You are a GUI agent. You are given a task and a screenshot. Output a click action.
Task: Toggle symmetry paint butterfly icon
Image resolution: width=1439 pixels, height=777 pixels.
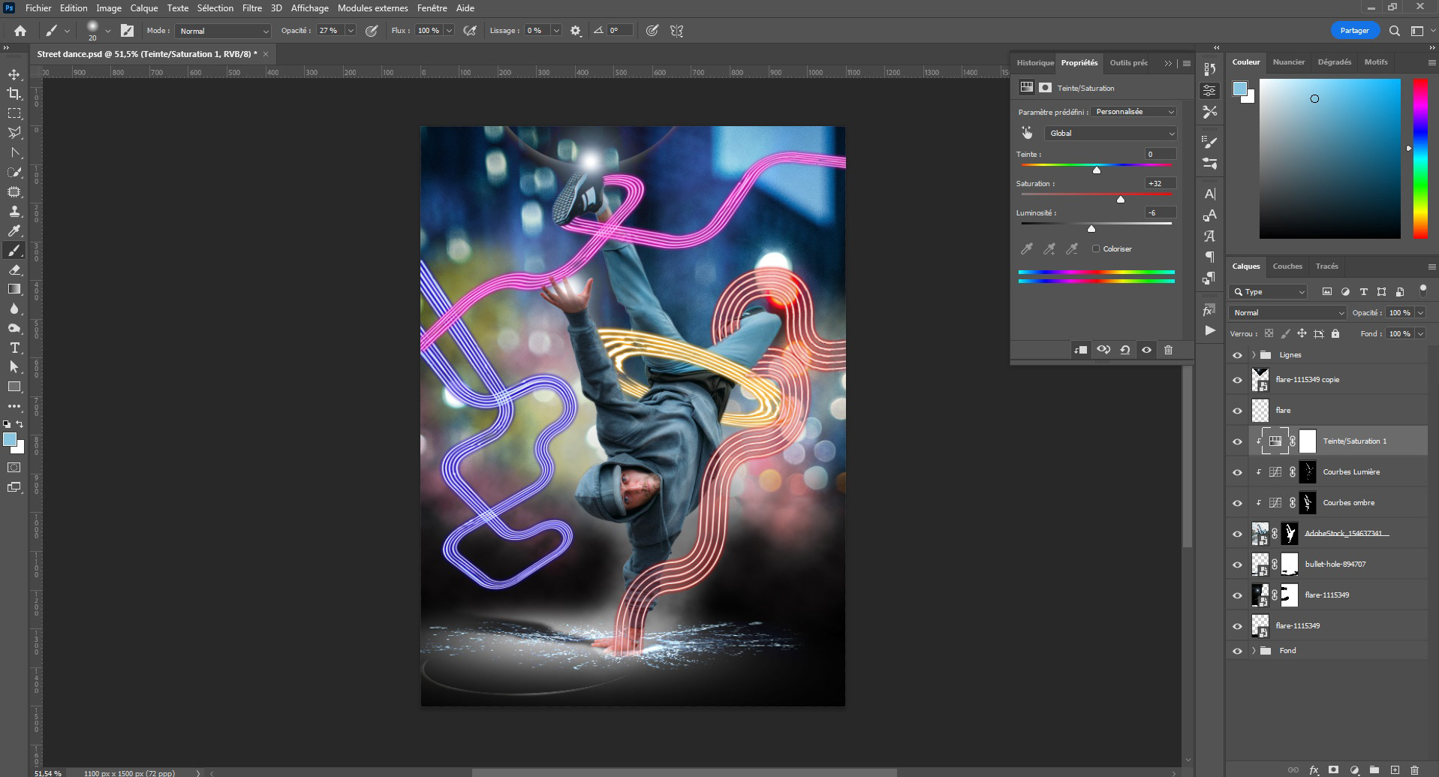pyautogui.click(x=676, y=31)
